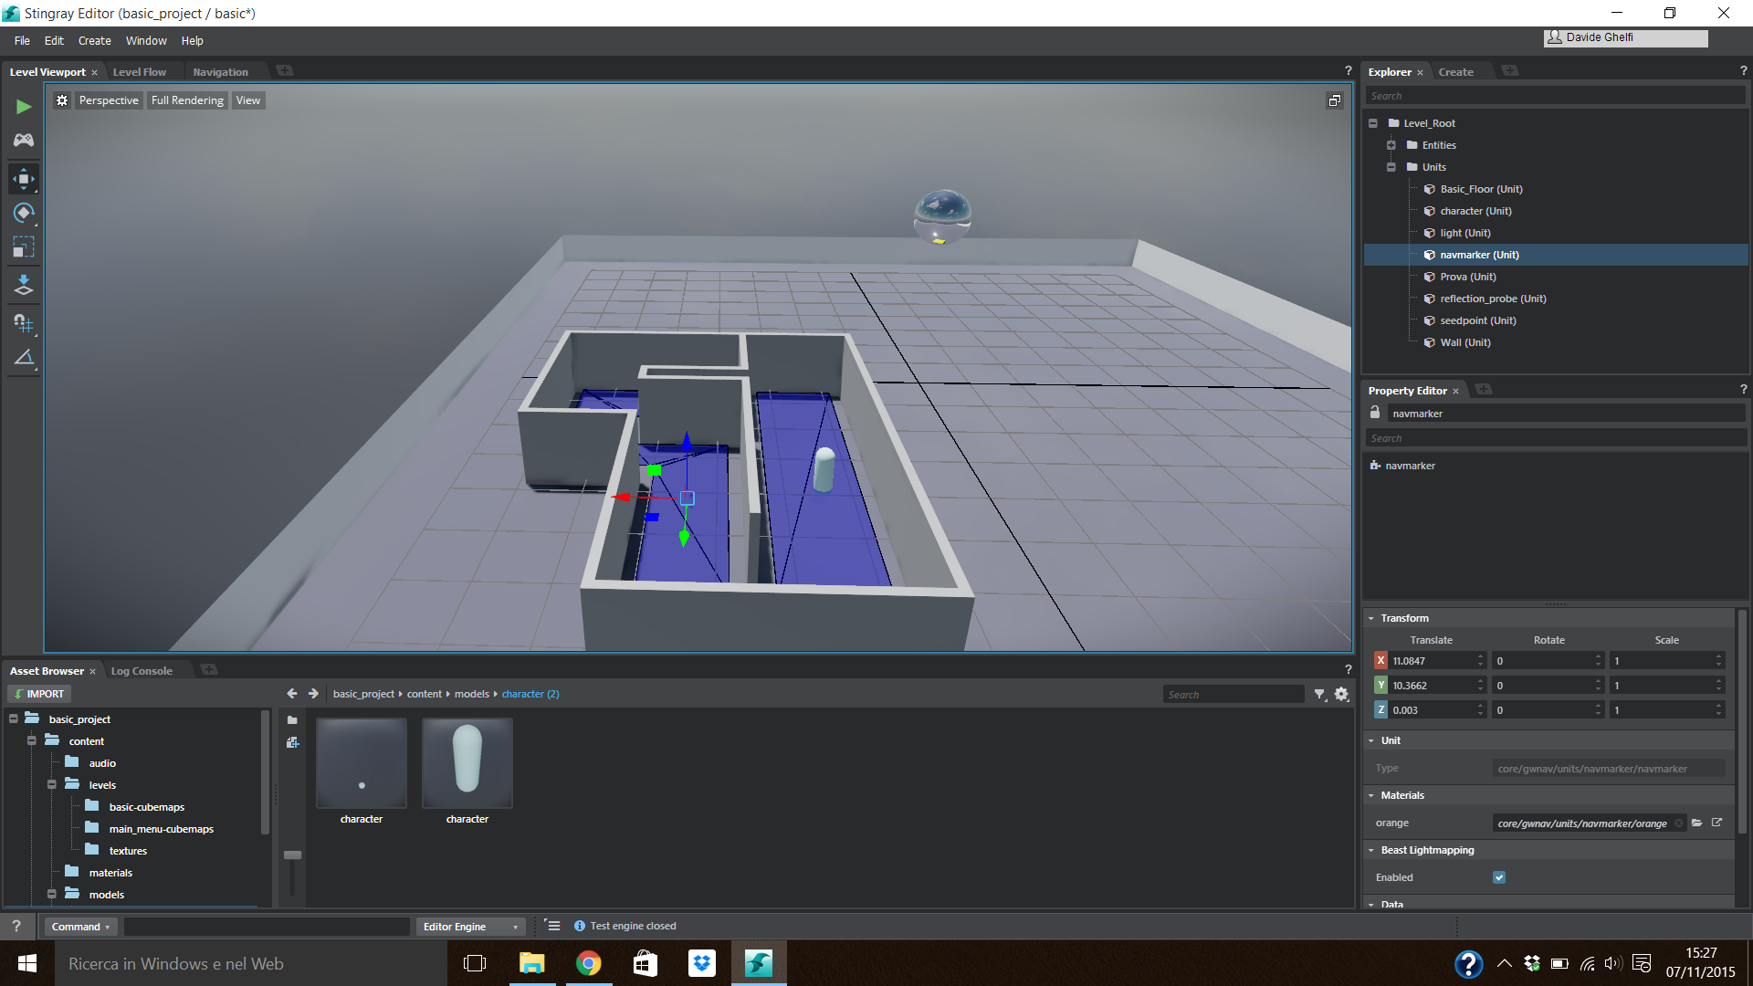The width and height of the screenshot is (1753, 986).
Task: Toggle Full Rendering mode in the viewport
Action: tap(186, 100)
